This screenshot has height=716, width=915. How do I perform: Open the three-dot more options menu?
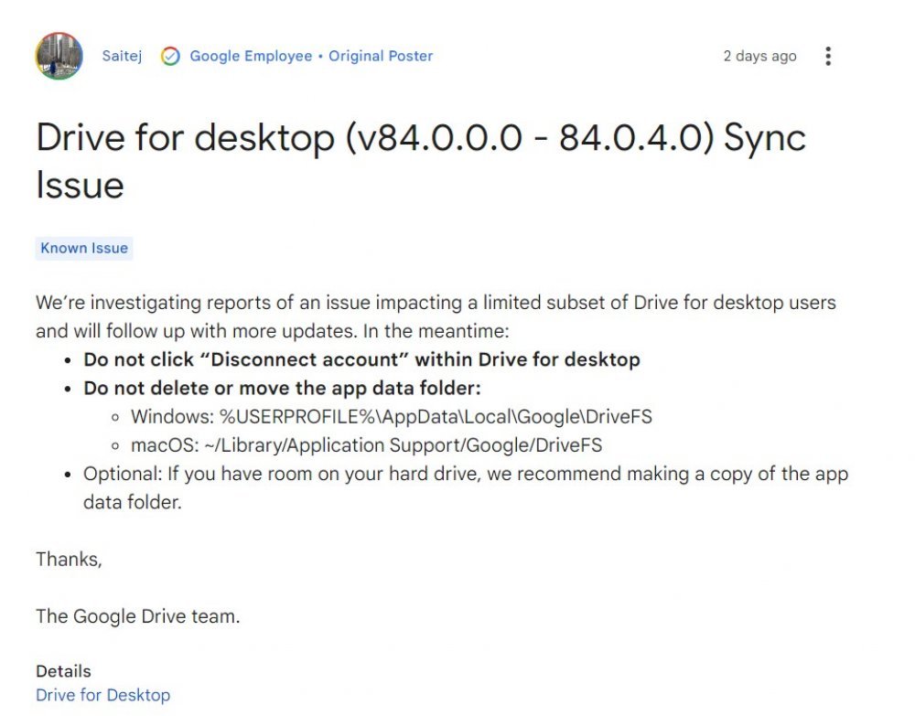click(x=828, y=56)
